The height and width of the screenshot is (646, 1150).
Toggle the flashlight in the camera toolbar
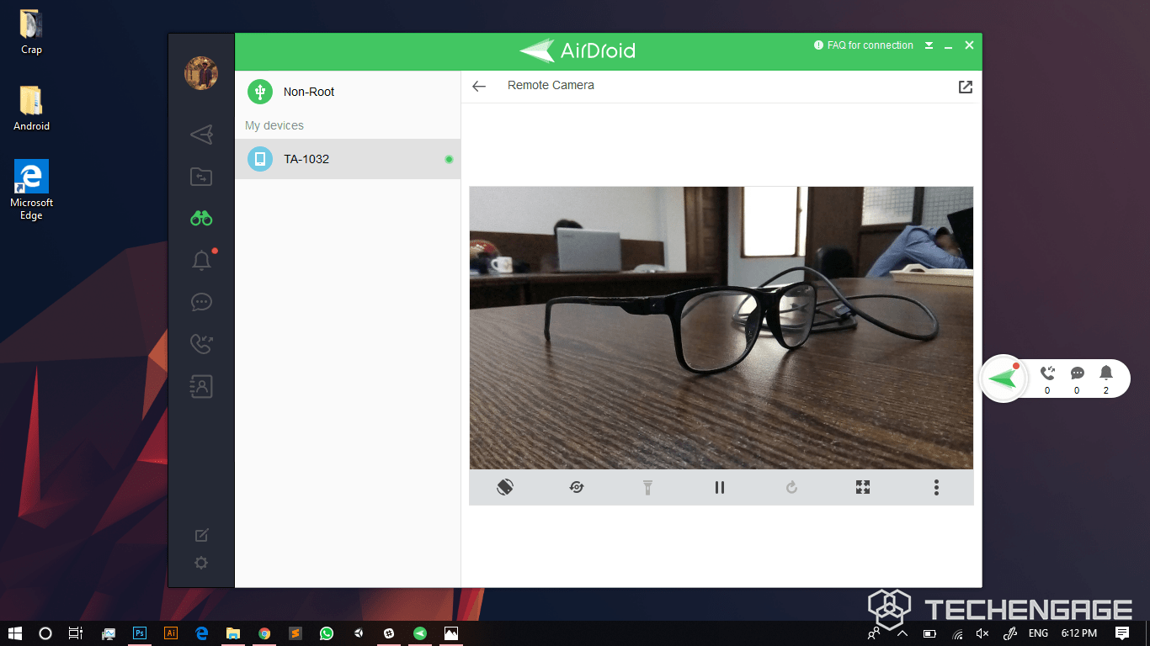point(648,487)
